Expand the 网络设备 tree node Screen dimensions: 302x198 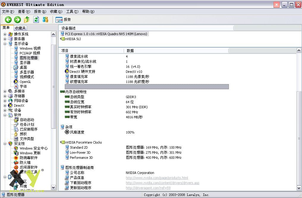pyautogui.click(x=5, y=101)
